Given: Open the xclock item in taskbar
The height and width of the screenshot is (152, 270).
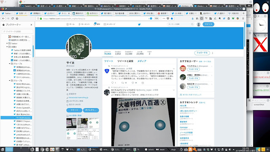Looking at the screenshot, I should [x=149, y=149].
